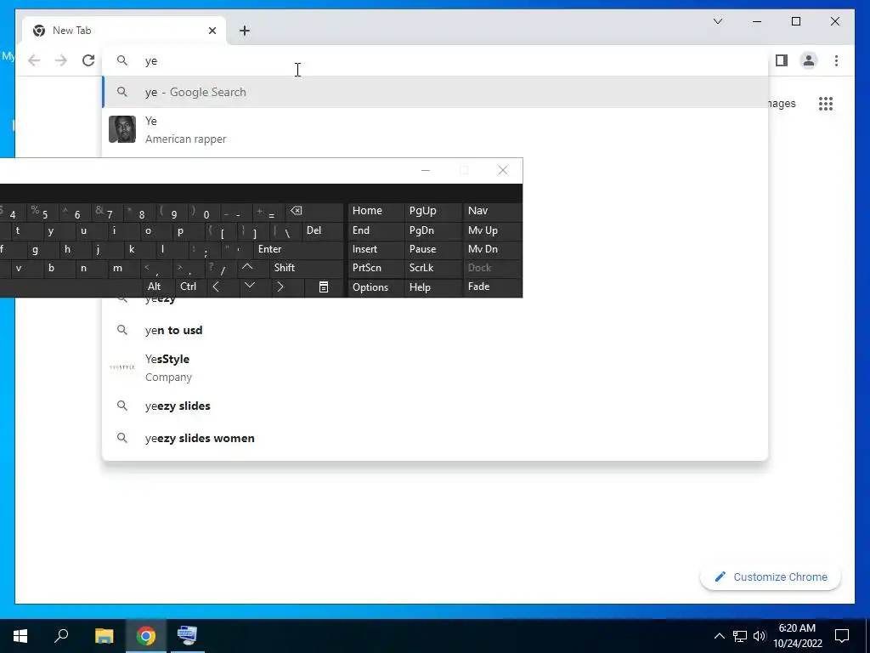Viewport: 870px width, 653px height.
Task: Choose the 'Ye American rapper' suggestion
Action: coord(436,130)
